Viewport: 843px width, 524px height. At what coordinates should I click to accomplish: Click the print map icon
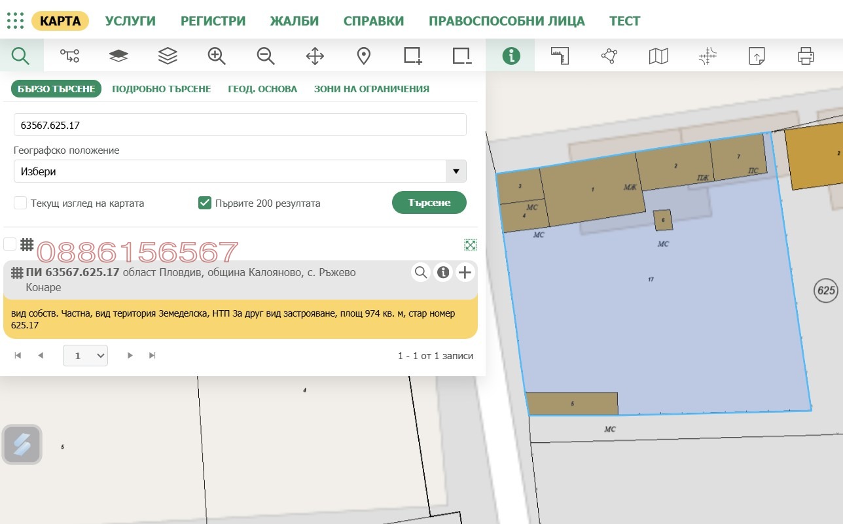tap(805, 56)
